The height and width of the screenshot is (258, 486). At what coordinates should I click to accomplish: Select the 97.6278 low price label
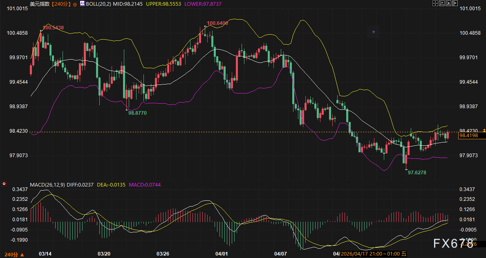417,173
